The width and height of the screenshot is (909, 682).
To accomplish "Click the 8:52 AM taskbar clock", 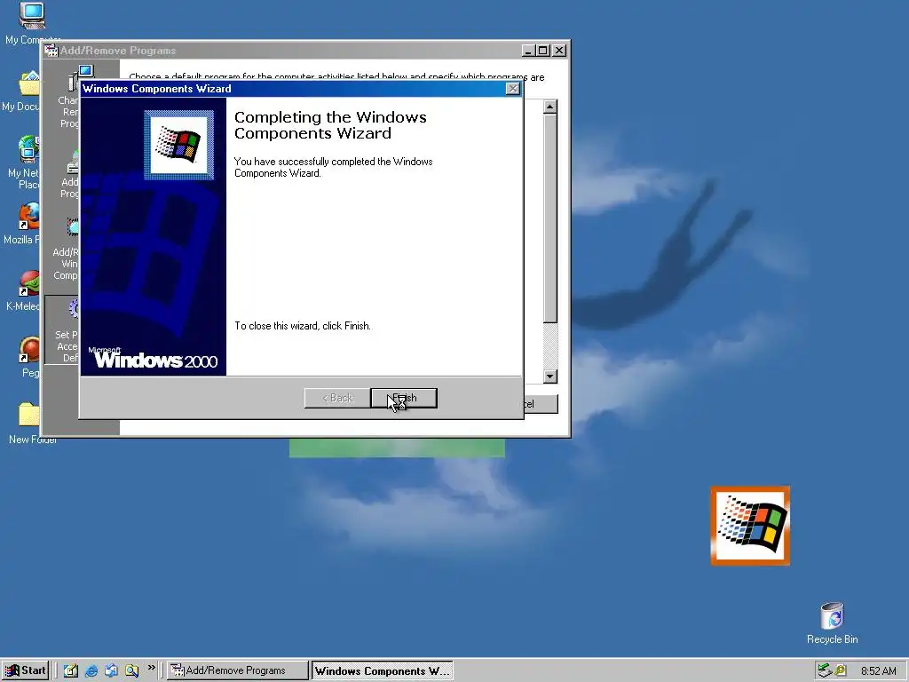I will pyautogui.click(x=879, y=671).
